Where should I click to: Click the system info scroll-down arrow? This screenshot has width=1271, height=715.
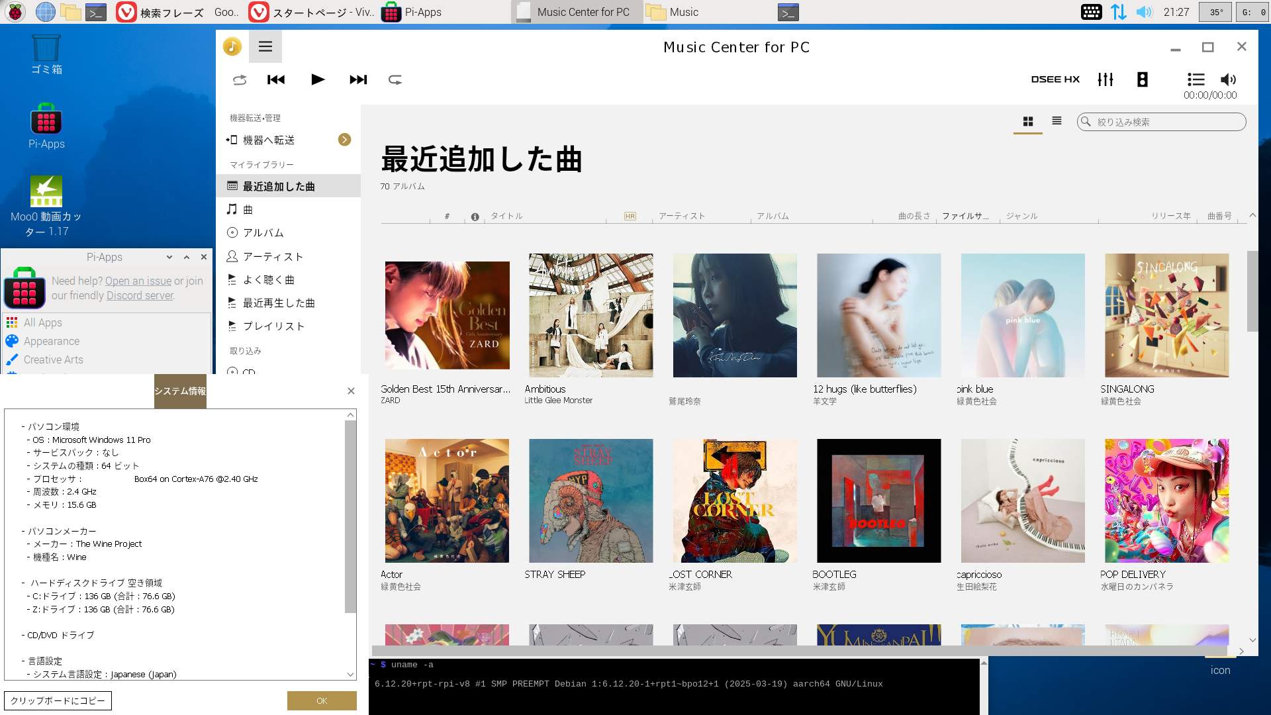(350, 675)
